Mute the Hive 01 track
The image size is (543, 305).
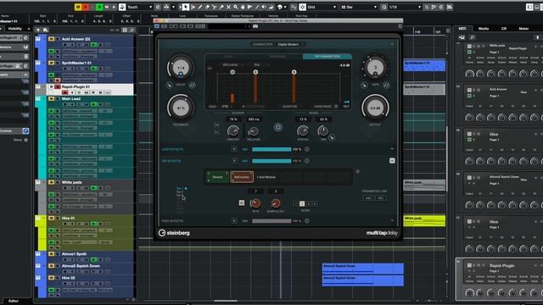pyautogui.click(x=51, y=219)
